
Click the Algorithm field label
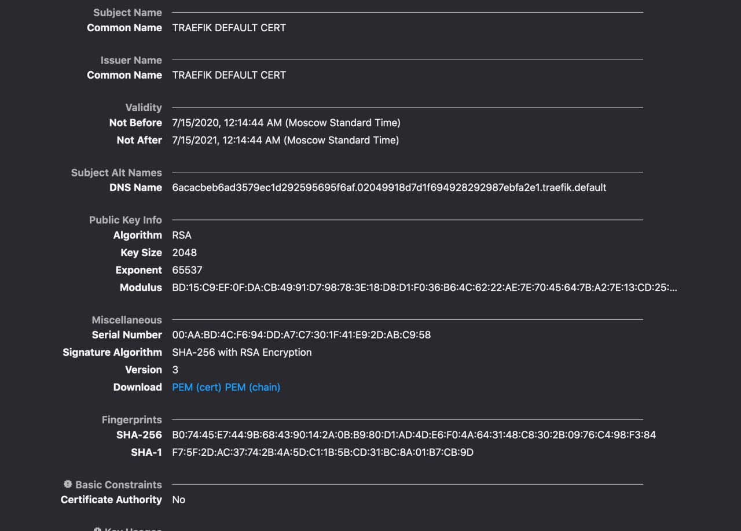tap(138, 235)
